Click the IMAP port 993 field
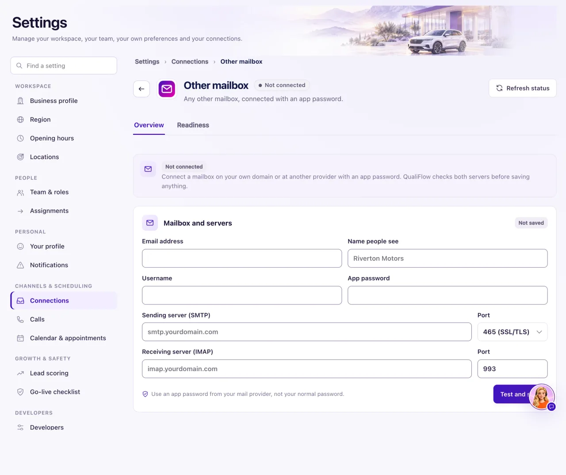 pos(512,369)
